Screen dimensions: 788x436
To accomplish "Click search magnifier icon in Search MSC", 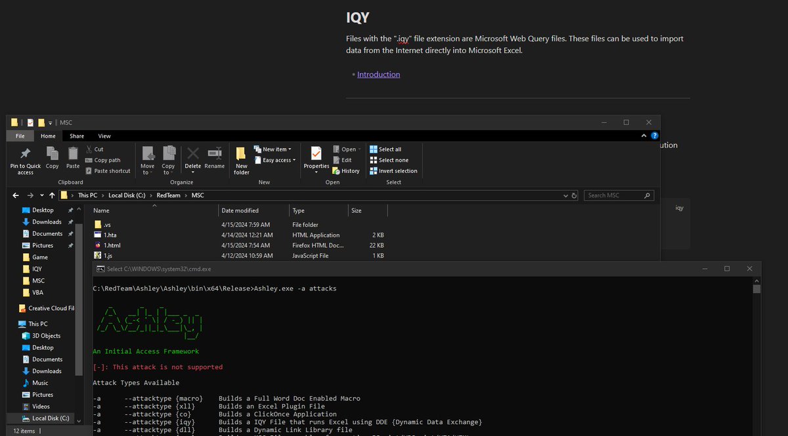I will click(x=647, y=195).
